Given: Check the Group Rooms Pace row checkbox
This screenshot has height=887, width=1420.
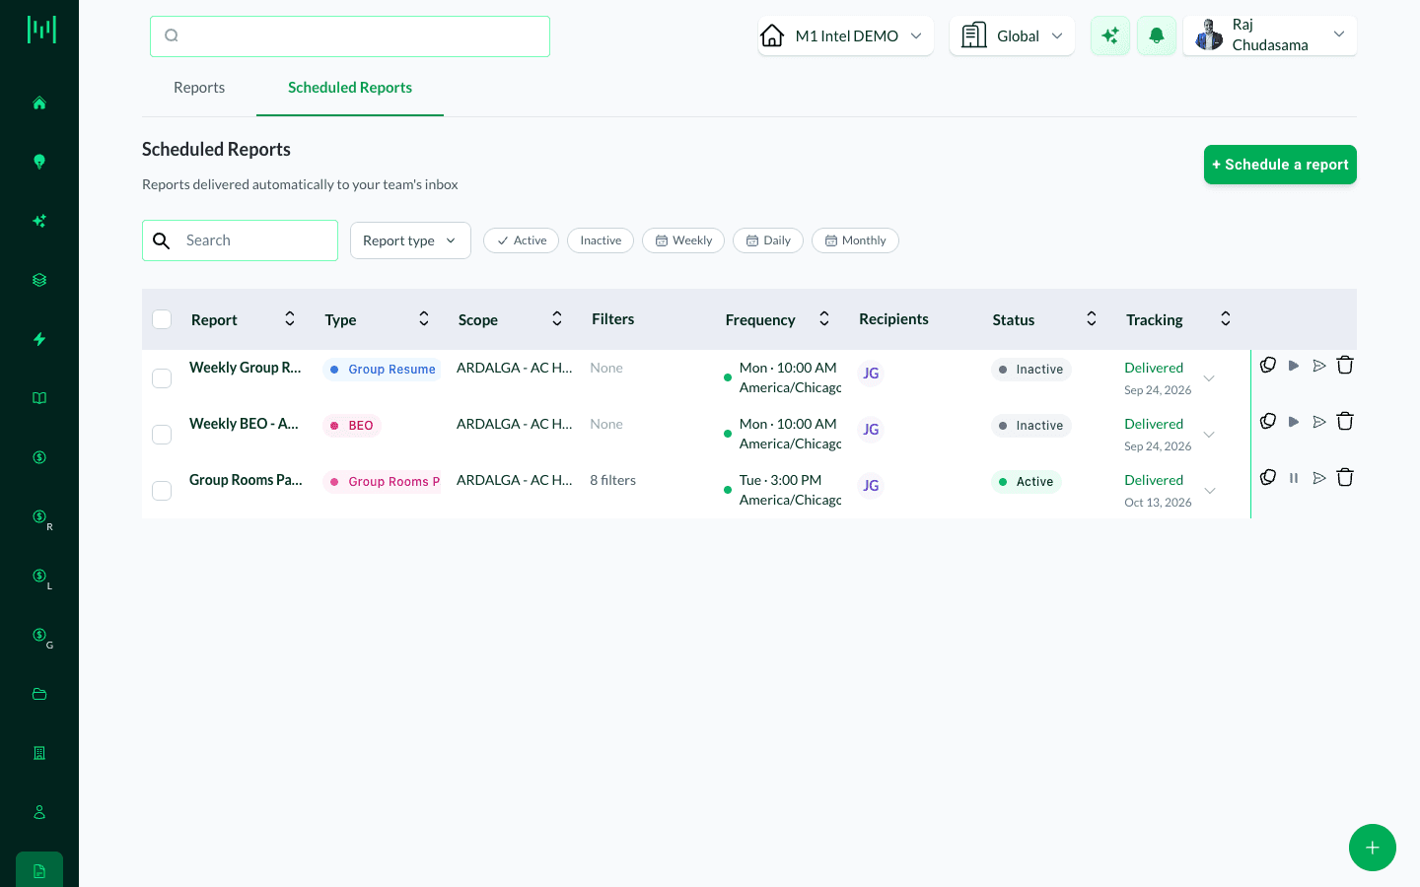Looking at the screenshot, I should coord(163,491).
